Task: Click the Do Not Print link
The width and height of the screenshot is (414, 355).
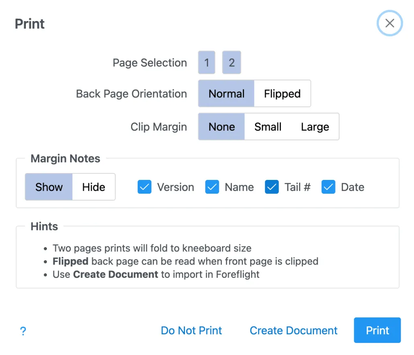Action: (x=191, y=331)
